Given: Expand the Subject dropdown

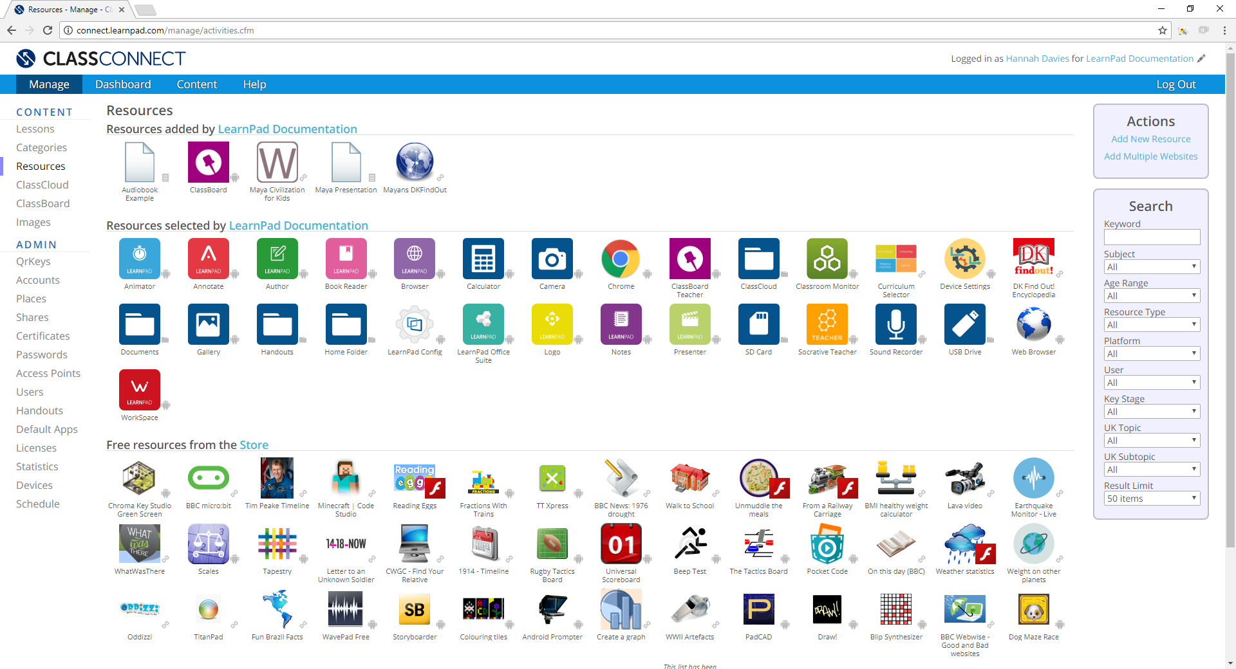Looking at the screenshot, I should point(1152,267).
